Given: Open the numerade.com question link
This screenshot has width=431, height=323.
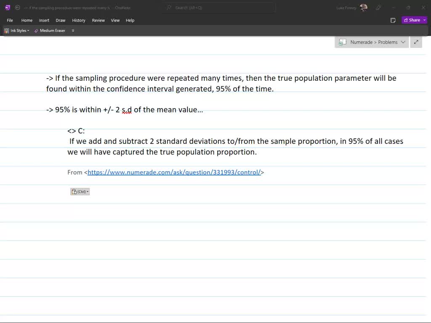Looking at the screenshot, I should pyautogui.click(x=174, y=172).
